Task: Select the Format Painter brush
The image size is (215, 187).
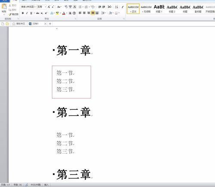Action: (14, 14)
